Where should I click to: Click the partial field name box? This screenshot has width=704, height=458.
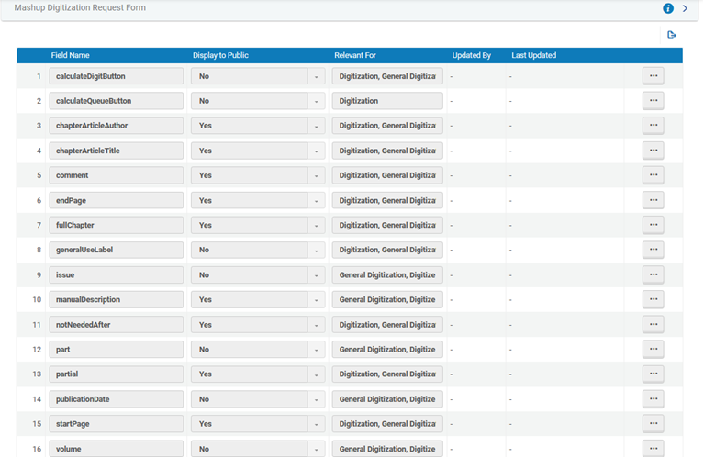[117, 374]
